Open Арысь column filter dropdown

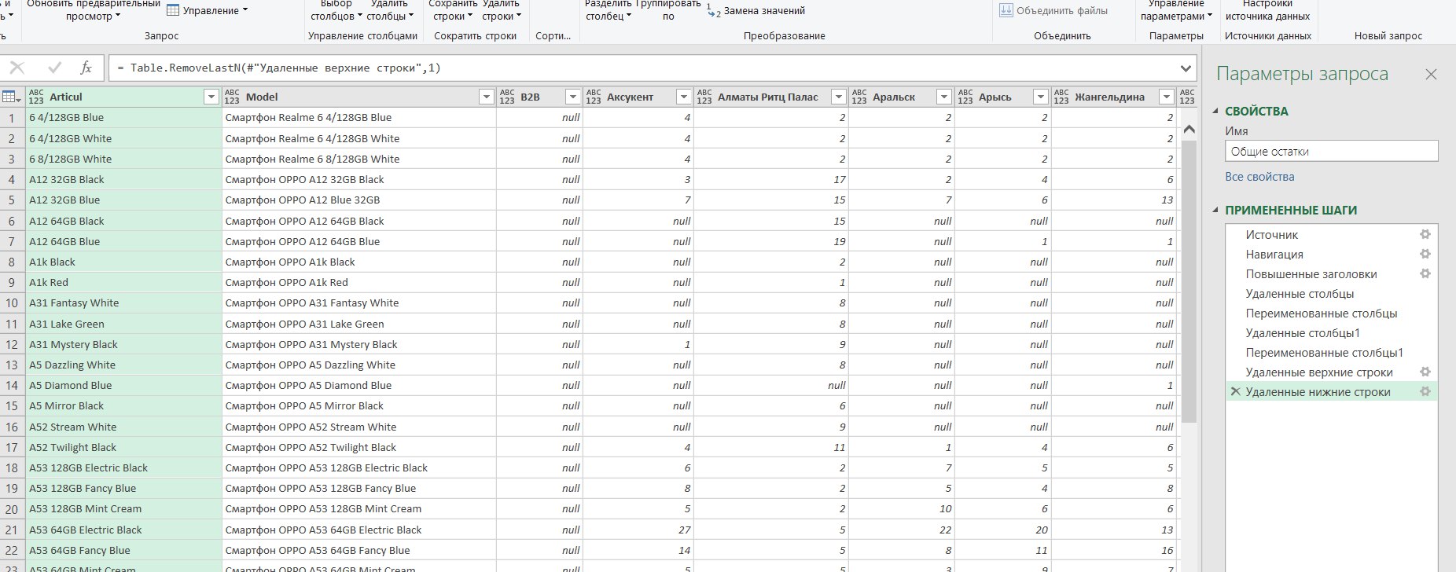[x=1040, y=97]
